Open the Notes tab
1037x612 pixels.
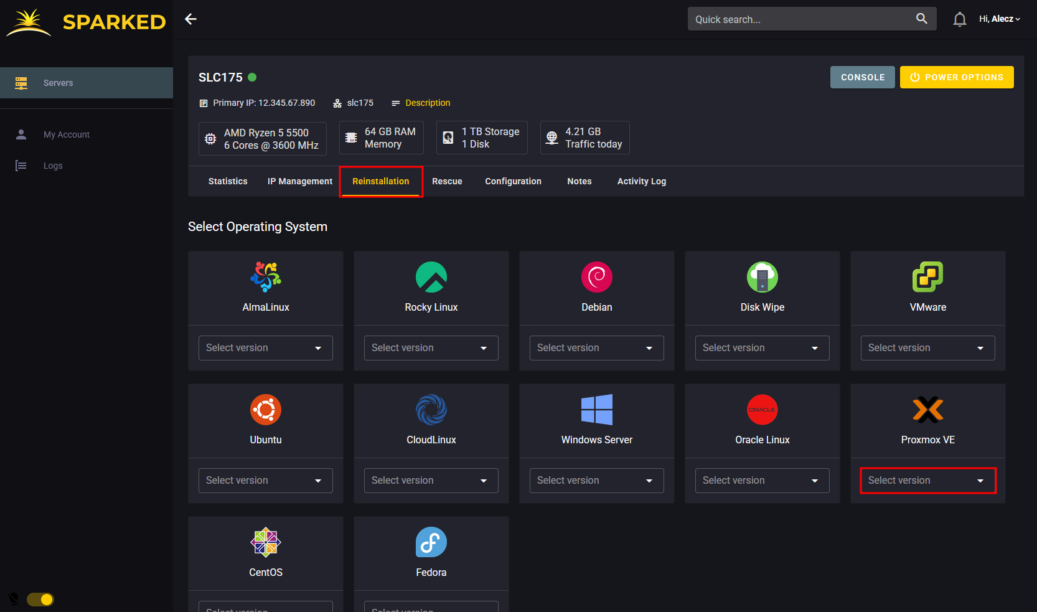click(579, 181)
